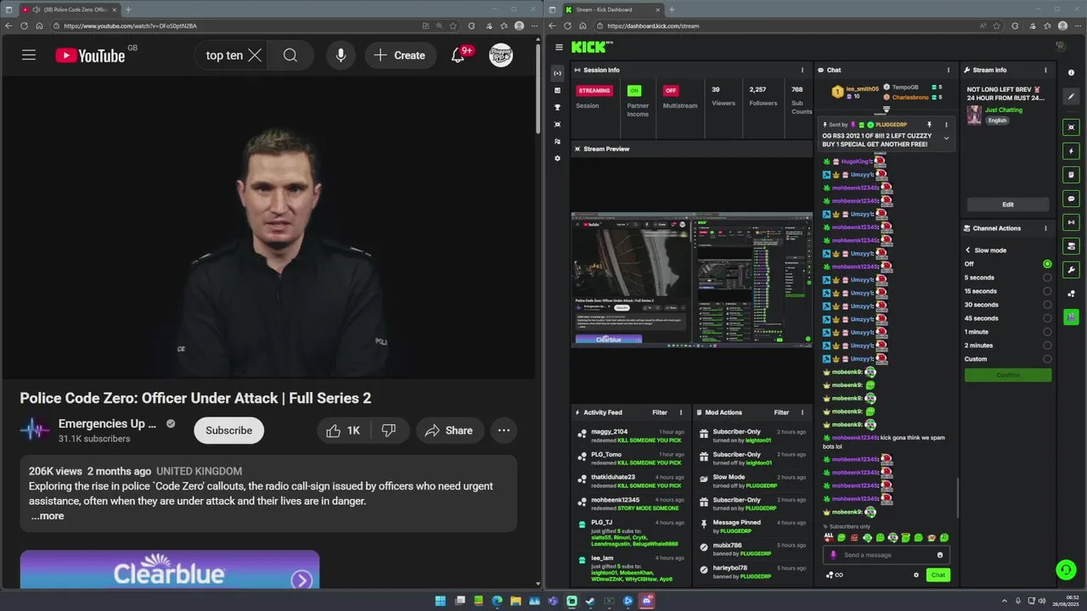1087x611 pixels.
Task: Click Filter in Activity Feed header
Action: coord(660,412)
